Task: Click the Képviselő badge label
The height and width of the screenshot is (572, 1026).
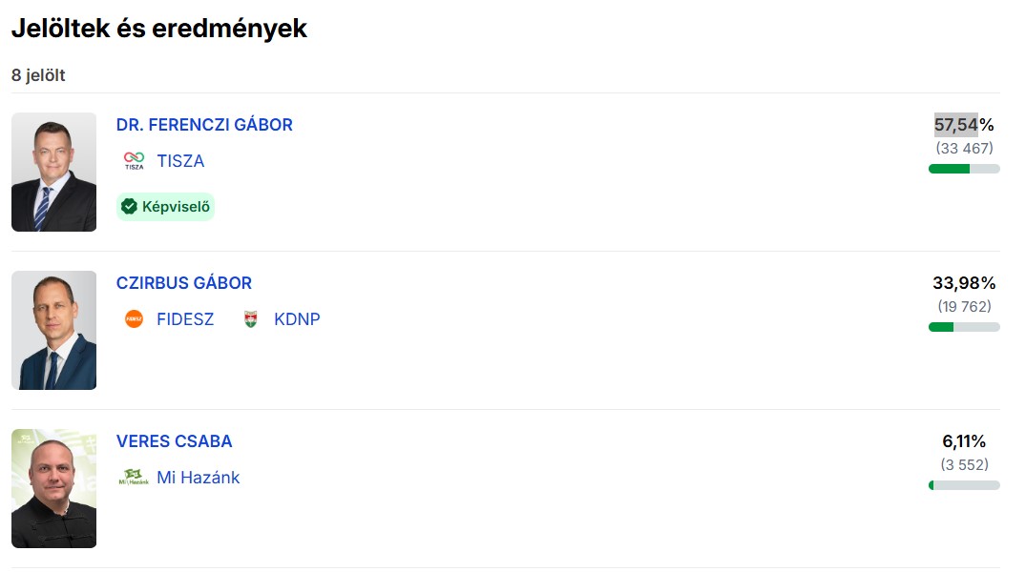Action: pos(176,206)
